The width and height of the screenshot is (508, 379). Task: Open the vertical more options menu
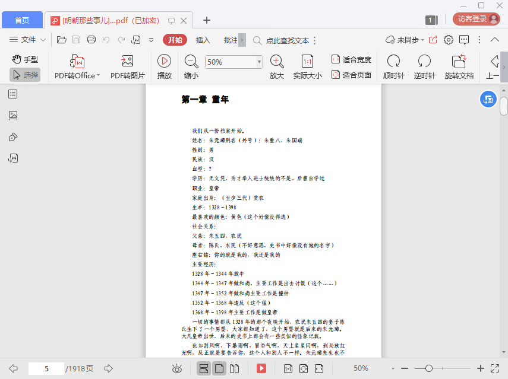[x=479, y=40]
